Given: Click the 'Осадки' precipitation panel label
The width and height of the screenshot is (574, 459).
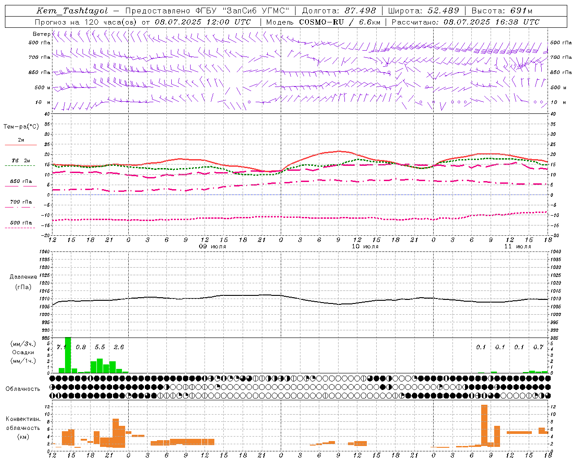Looking at the screenshot, I should pyautogui.click(x=23, y=352).
